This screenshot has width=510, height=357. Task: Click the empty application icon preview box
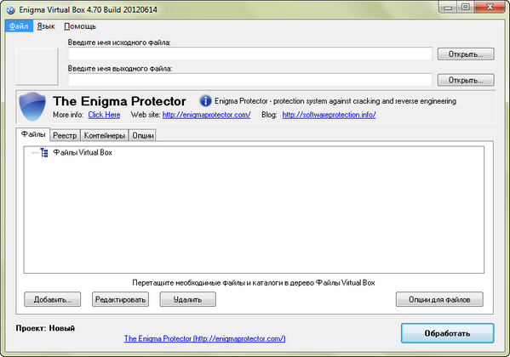(x=37, y=66)
